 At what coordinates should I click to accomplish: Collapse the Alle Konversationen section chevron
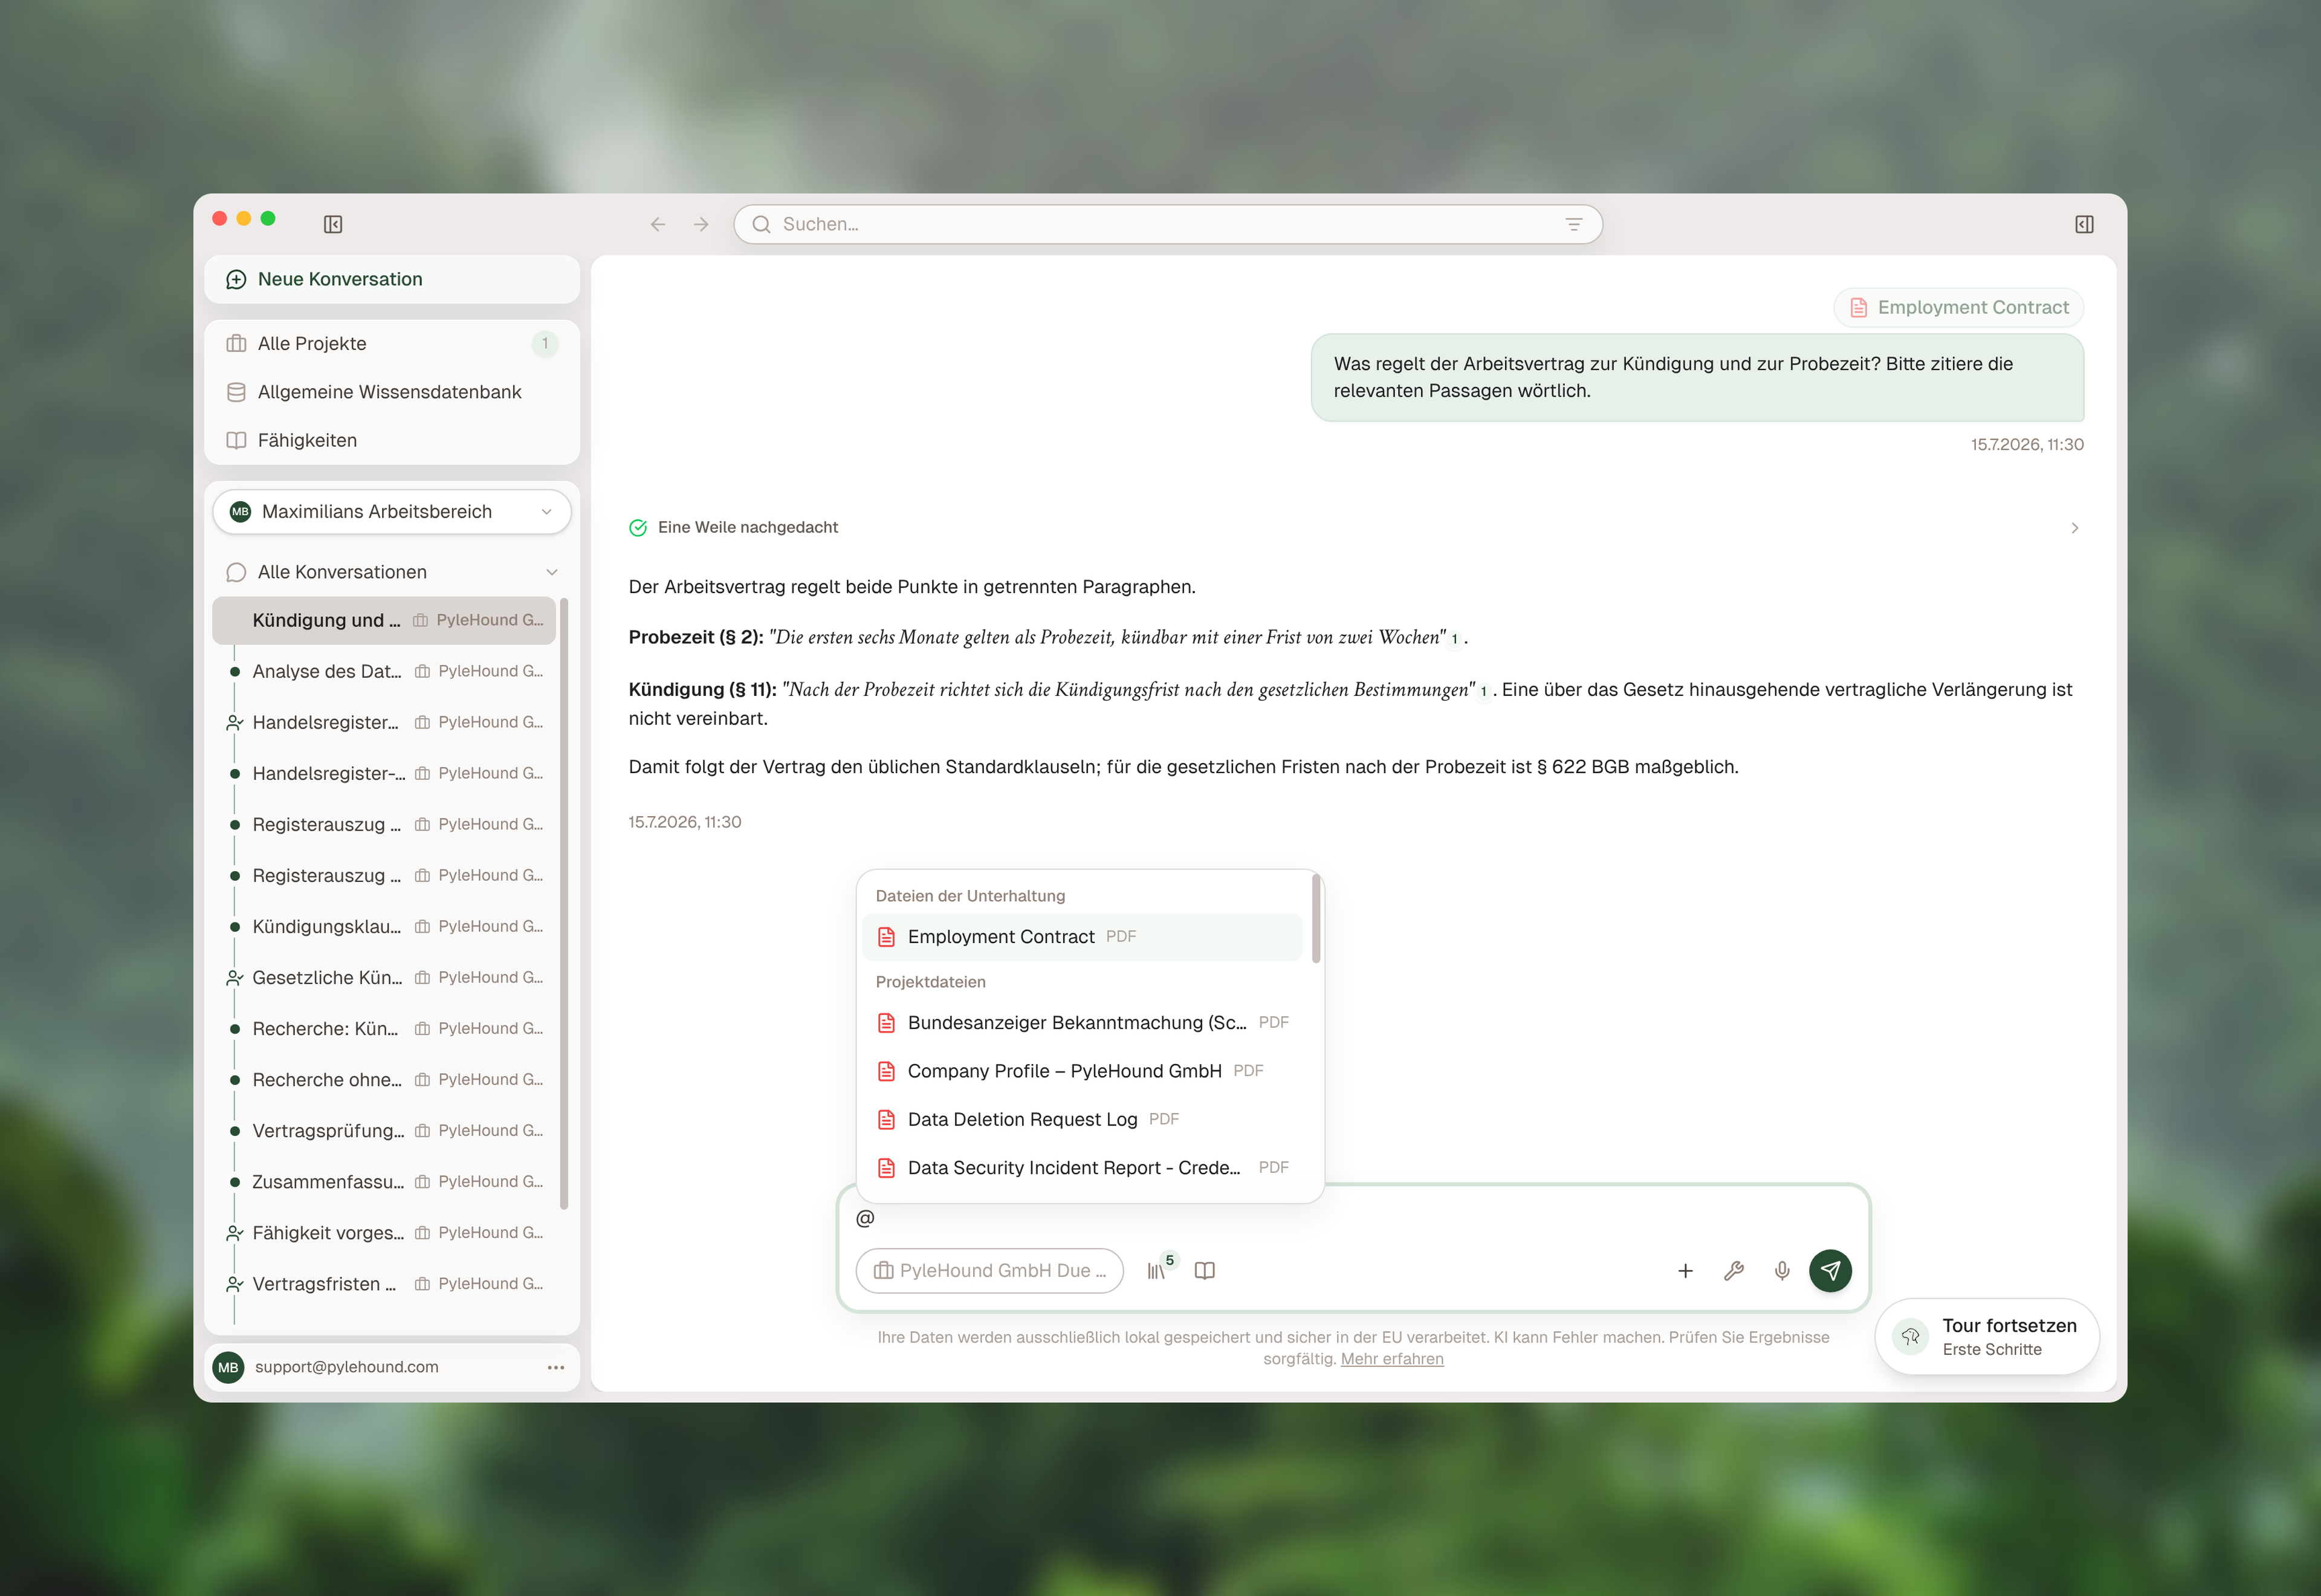coord(552,572)
